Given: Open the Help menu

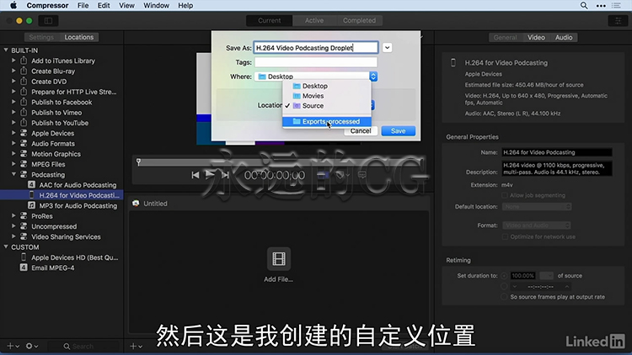Looking at the screenshot, I should click(185, 6).
